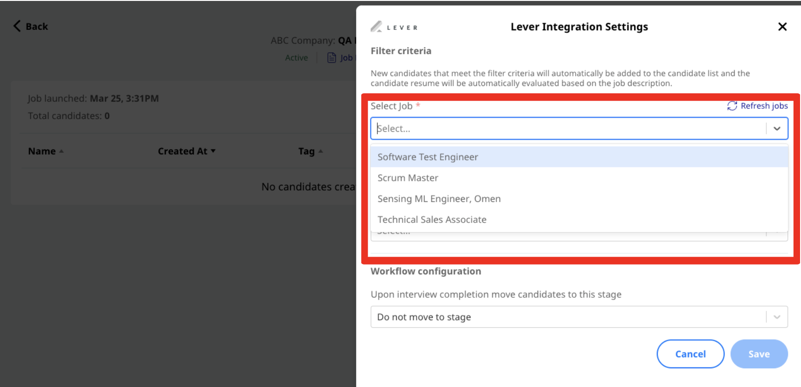Click the Filter criteria heading

401,51
